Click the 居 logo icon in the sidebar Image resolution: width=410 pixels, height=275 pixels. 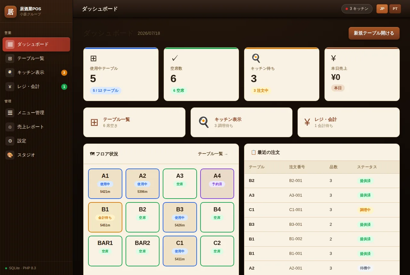(11, 12)
